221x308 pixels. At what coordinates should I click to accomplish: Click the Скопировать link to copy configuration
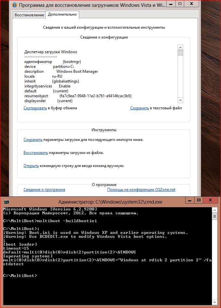35,108
